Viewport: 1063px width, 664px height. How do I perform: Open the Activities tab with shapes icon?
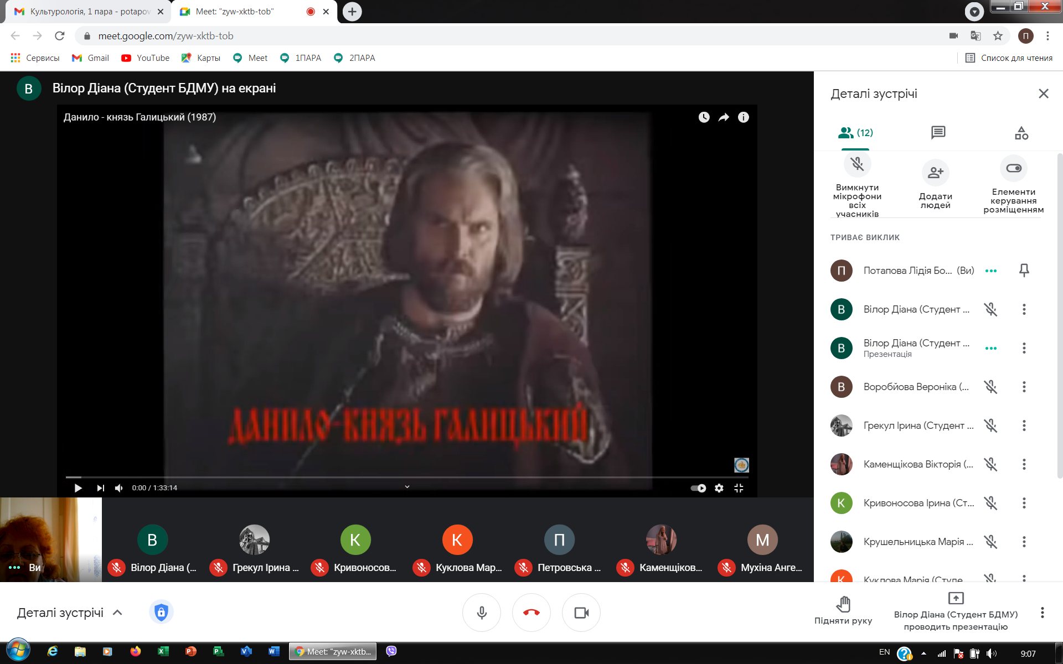coord(1021,133)
